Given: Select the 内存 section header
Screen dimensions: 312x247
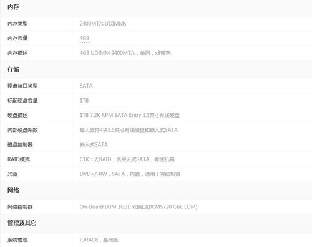Looking at the screenshot, I should (13, 7).
